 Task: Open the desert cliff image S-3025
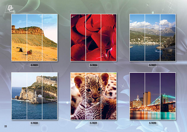click(35, 38)
